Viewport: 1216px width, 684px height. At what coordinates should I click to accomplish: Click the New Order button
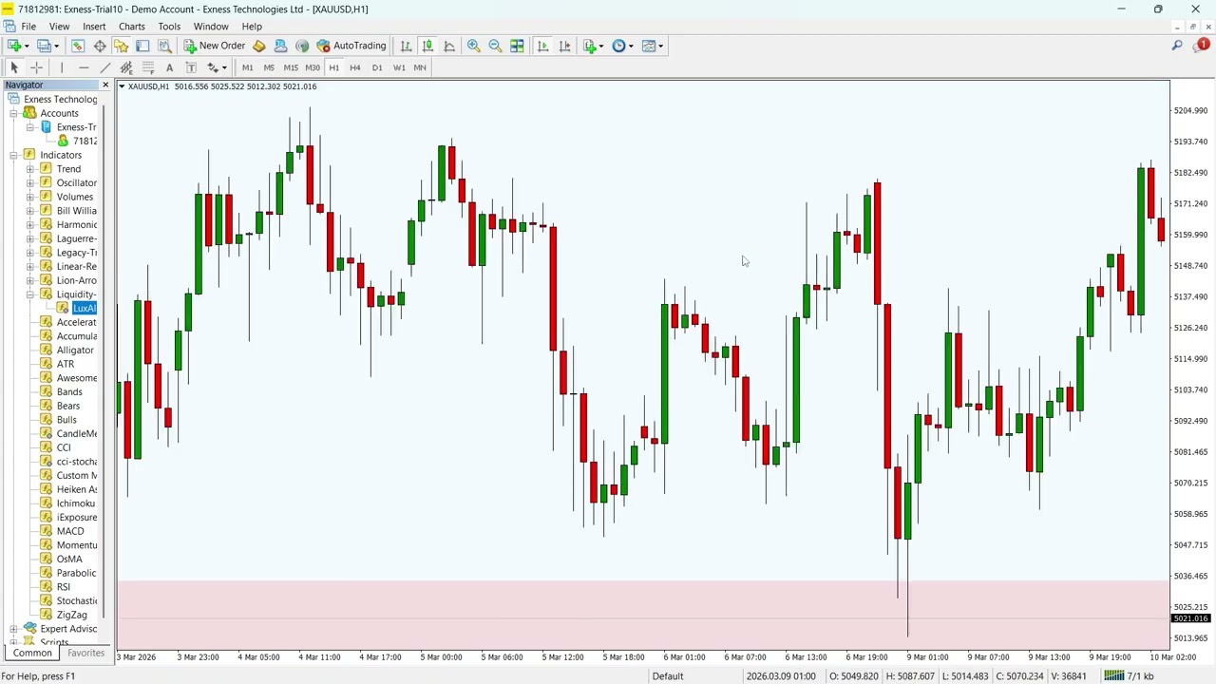215,46
